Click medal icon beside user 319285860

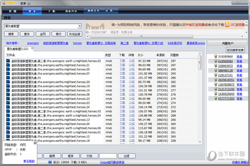pos(215,56)
